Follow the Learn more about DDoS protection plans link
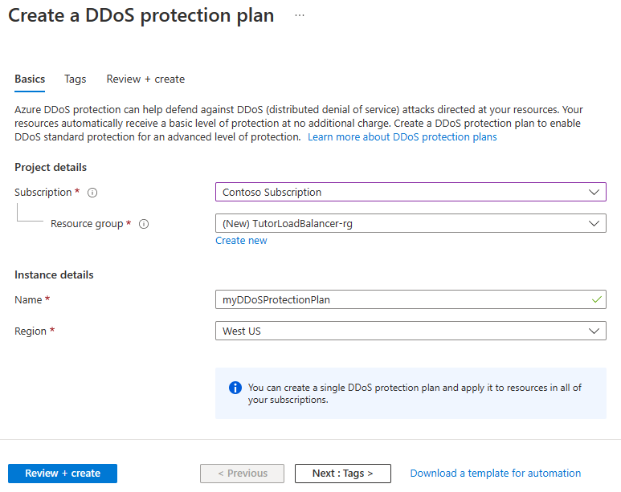The image size is (621, 492). 402,137
